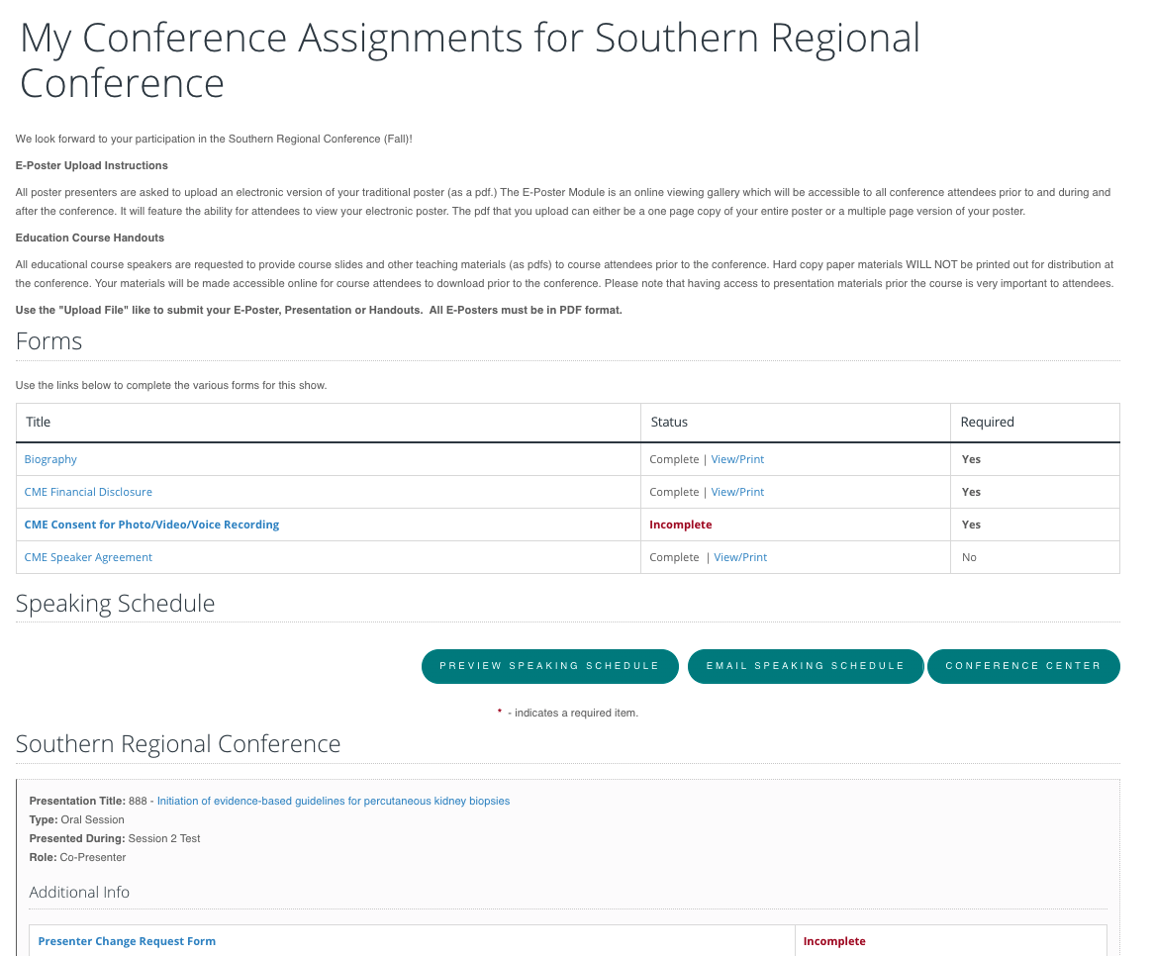Viewport: 1154px width, 956px height.
Task: Click View/Print in the Biography row
Action: 737,459
